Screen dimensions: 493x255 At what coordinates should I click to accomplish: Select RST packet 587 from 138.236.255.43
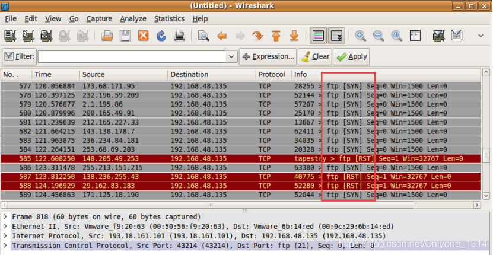point(241,177)
